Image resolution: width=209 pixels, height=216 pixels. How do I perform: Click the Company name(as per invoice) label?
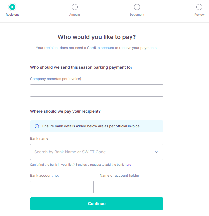[56, 79]
